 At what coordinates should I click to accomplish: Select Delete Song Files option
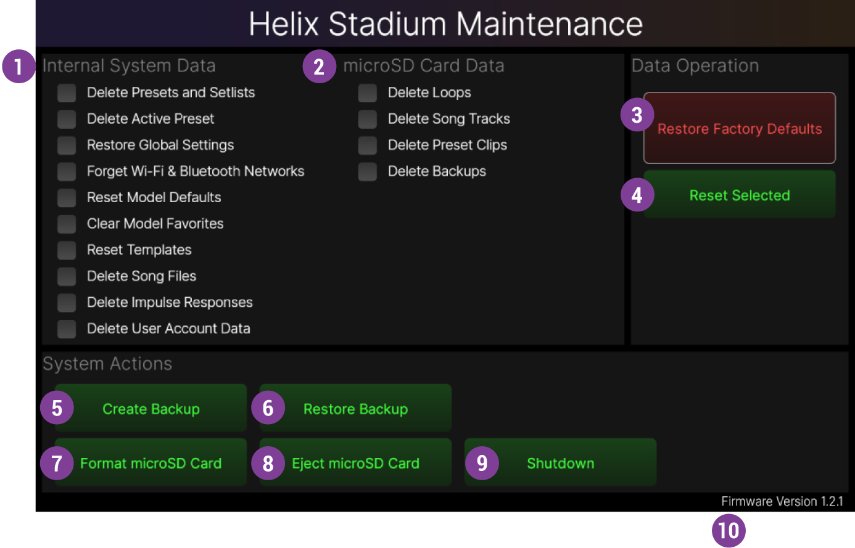click(x=66, y=276)
